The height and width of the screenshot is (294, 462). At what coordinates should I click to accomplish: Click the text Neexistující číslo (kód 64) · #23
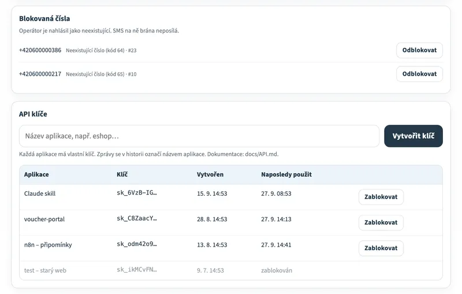(101, 50)
